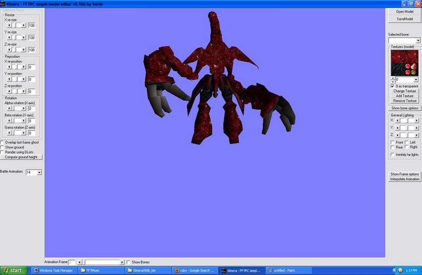Click the Animation Frame number field

point(72,262)
